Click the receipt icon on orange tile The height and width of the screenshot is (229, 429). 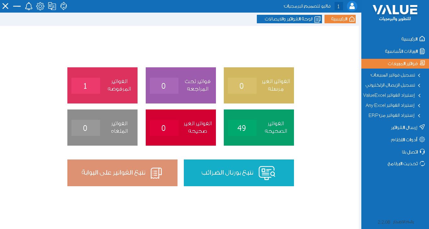156,173
